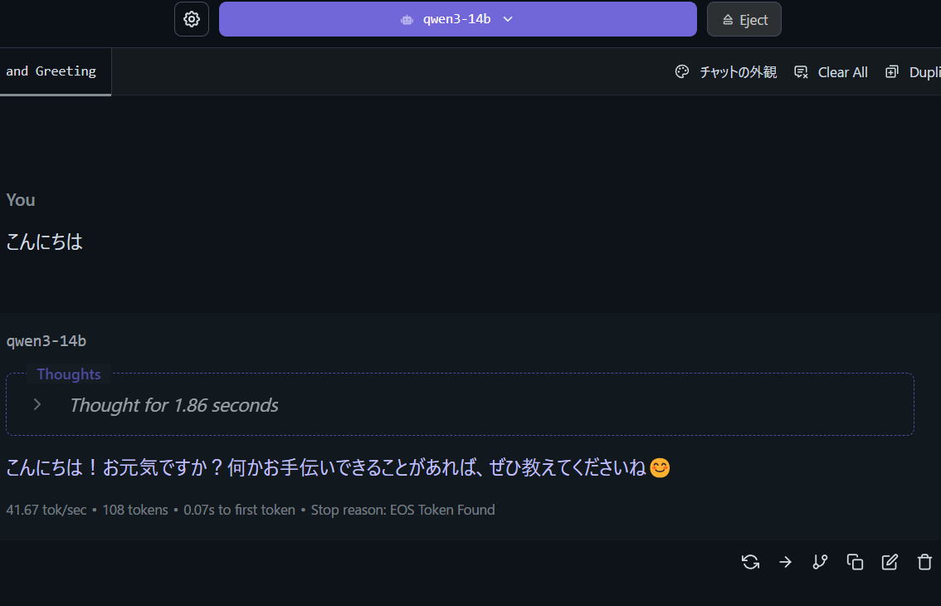
Task: Regenerate the assistant response
Action: (x=750, y=562)
